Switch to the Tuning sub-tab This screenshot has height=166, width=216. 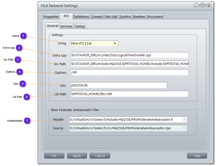tap(79, 26)
